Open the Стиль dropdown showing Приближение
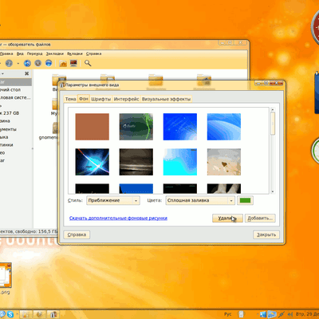Screen dimensions: 319x319 pos(113,200)
